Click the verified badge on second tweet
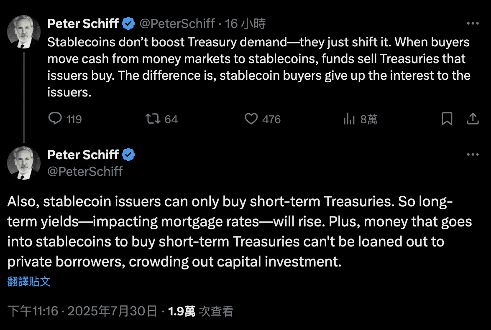 128,155
